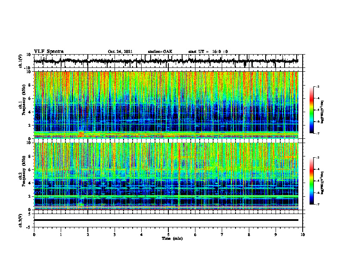
Task: Click the "-3" tick on ch.1 color bar
Action: tap(318, 87)
